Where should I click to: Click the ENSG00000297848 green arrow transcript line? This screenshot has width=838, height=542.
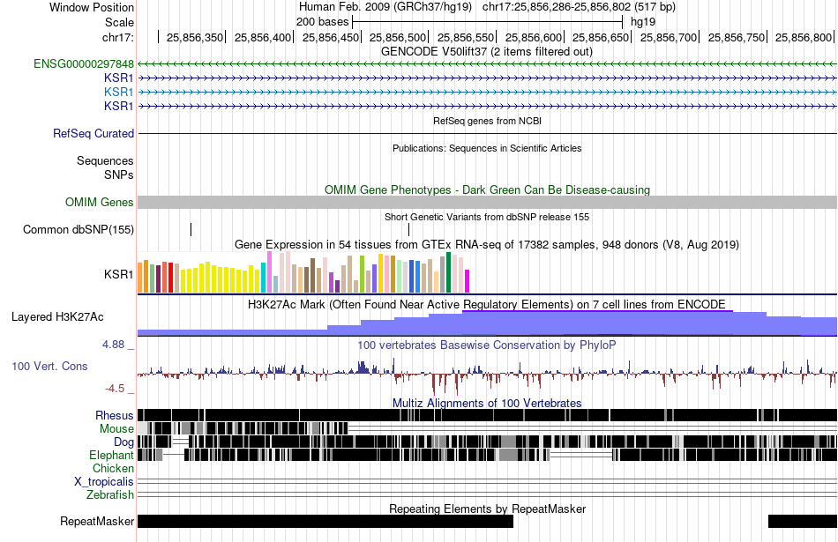pos(488,64)
